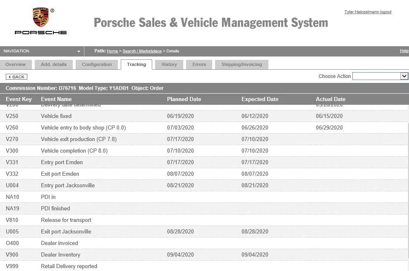Click the 'PDI finished' event name
This screenshot has width=409, height=271.
coord(55,209)
